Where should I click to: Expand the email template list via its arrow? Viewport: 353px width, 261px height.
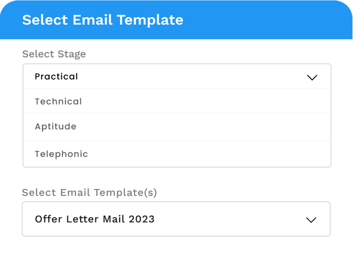click(x=311, y=220)
